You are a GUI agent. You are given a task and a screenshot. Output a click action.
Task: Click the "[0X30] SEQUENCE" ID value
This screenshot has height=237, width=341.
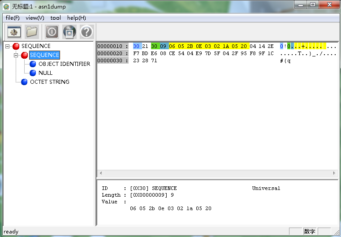[153, 188]
